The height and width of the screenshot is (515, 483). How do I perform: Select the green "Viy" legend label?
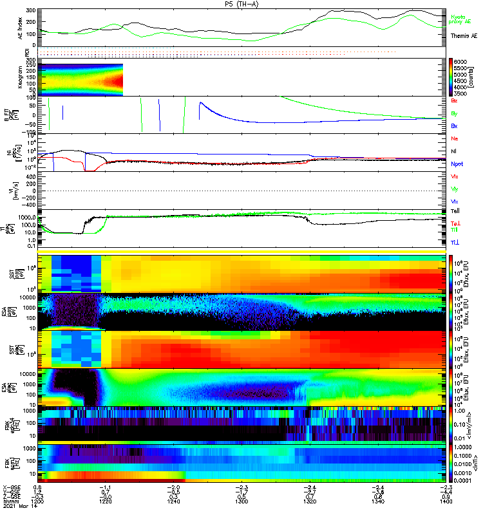point(455,189)
